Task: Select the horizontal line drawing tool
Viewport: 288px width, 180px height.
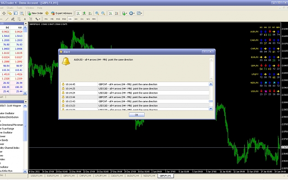Action: point(1,19)
